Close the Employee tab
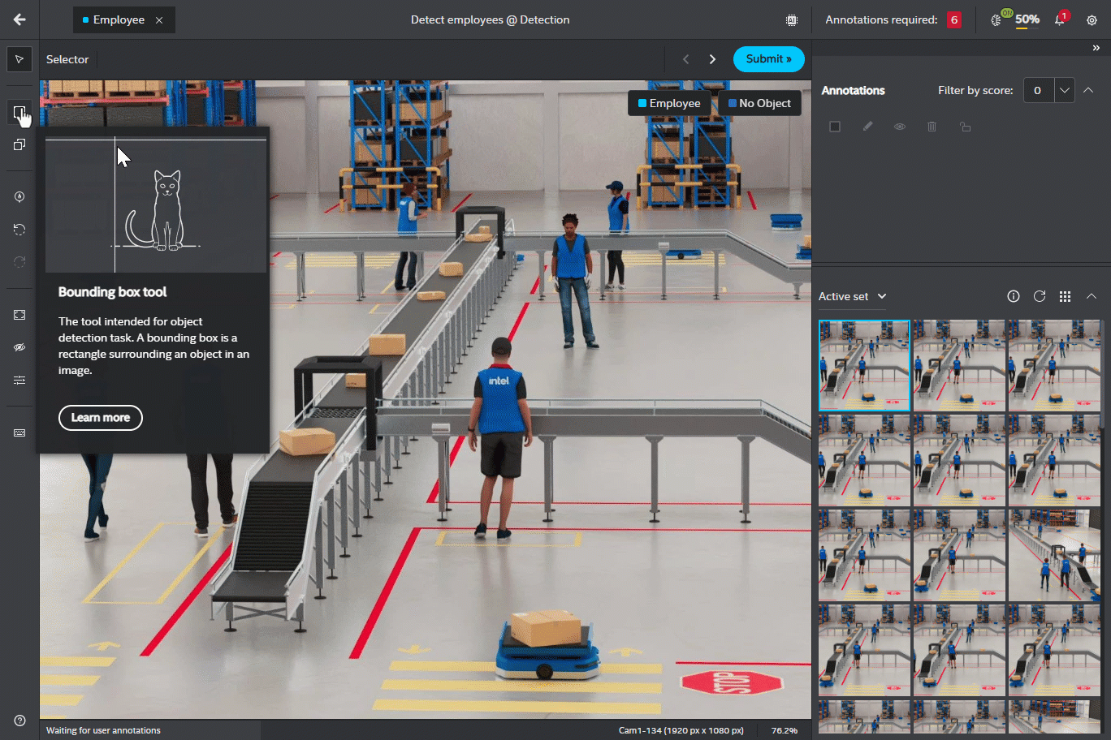Screen dimensions: 1111x740 159,20
